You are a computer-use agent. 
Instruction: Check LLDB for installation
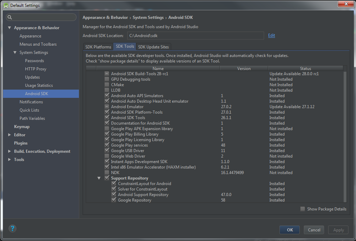tap(107, 90)
